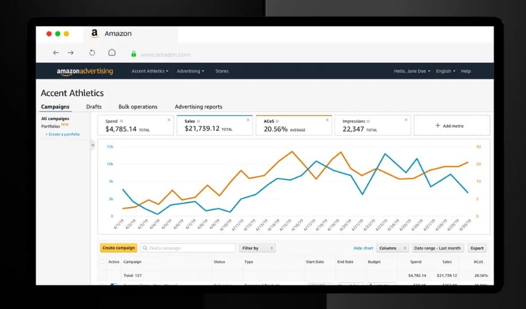Click the Create campaign button
526x309 pixels.
118,248
